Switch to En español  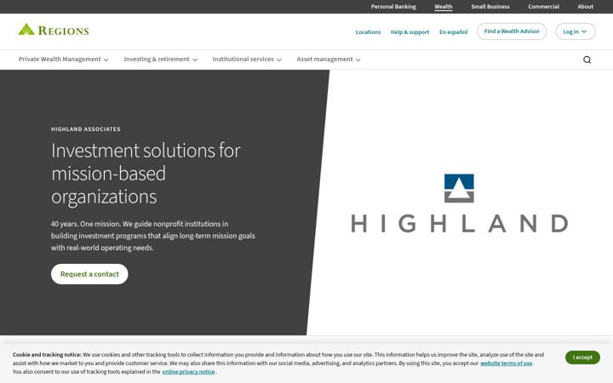[453, 32]
